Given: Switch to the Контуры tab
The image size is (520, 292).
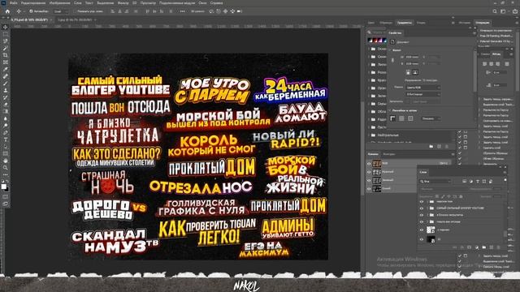Looking at the screenshot, I should pyautogui.click(x=389, y=154).
